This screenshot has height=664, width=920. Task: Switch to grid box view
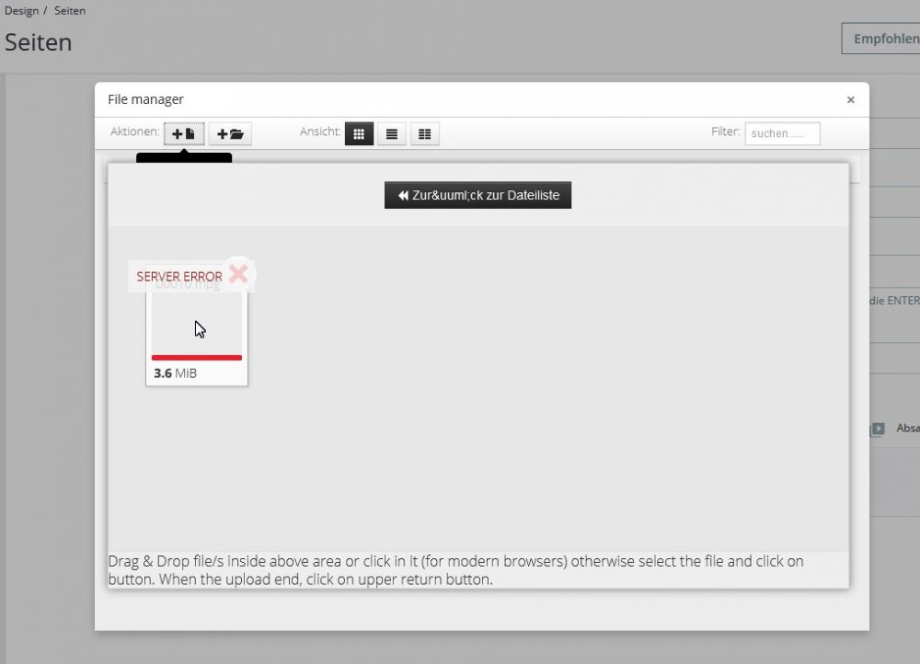click(359, 133)
